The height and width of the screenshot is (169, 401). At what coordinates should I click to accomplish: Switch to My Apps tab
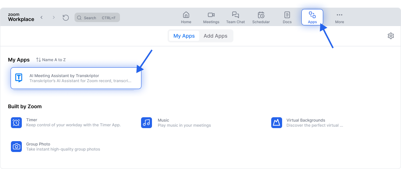(x=184, y=36)
